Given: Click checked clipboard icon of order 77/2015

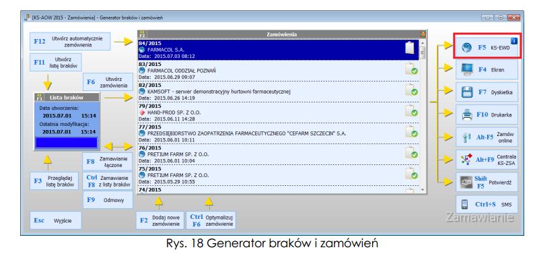Looking at the screenshot, I should (x=411, y=132).
